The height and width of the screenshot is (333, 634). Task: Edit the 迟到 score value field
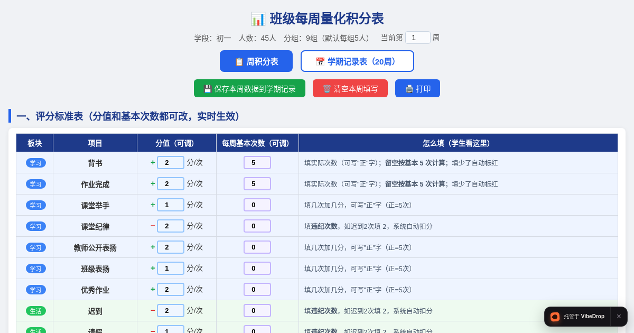tap(171, 310)
